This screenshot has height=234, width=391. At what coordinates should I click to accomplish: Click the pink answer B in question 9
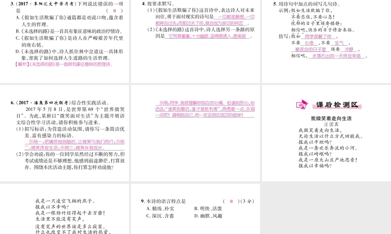[x=231, y=201]
